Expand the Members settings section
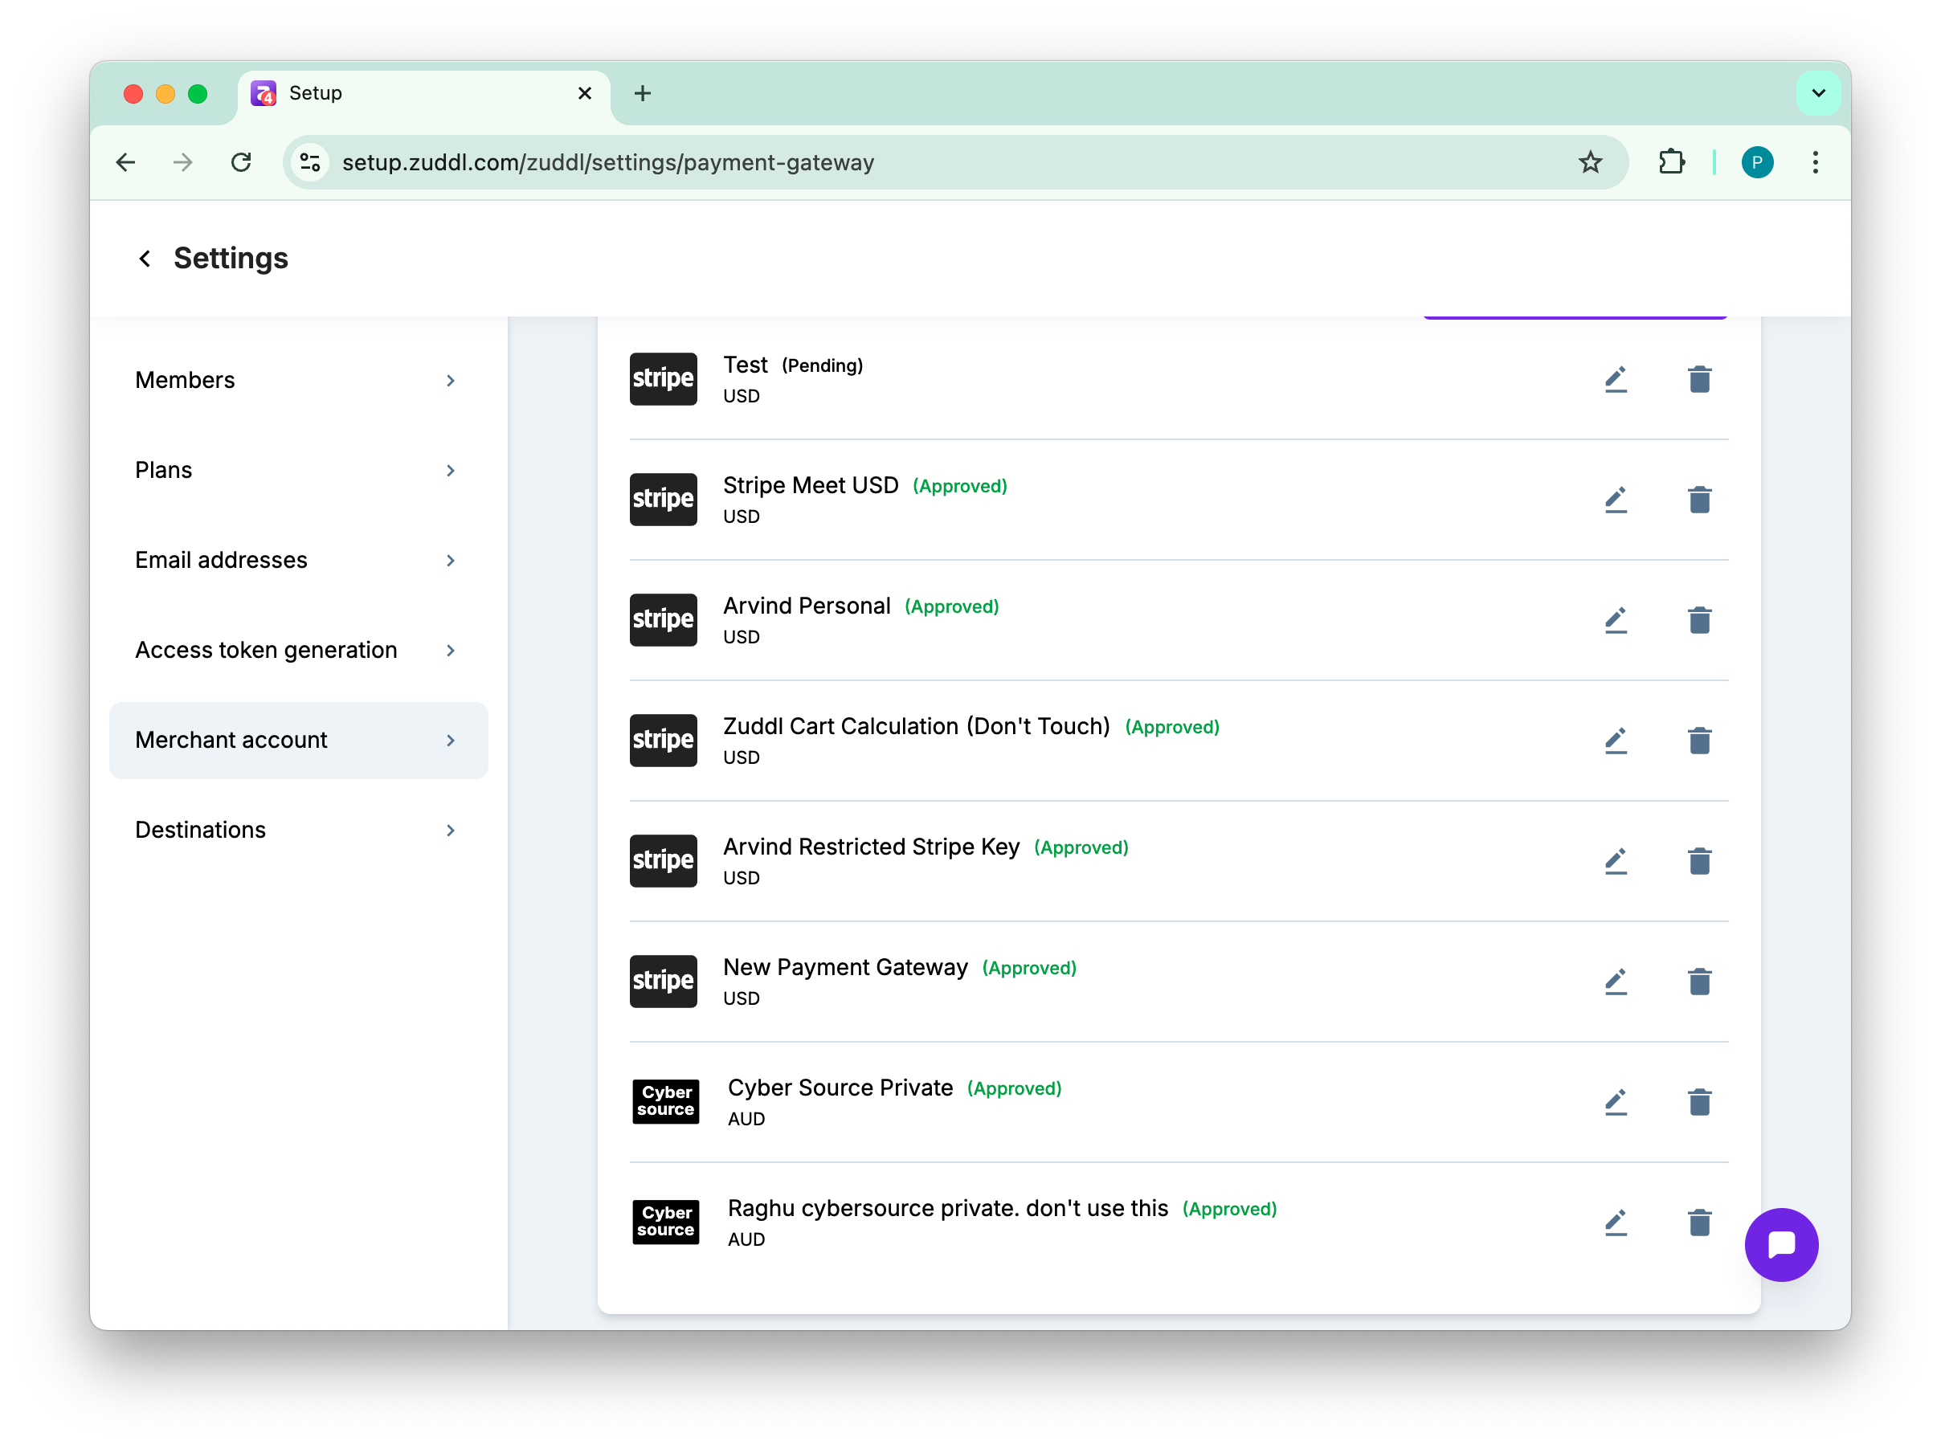The height and width of the screenshot is (1449, 1941). [298, 381]
